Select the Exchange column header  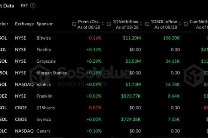click(x=25, y=24)
